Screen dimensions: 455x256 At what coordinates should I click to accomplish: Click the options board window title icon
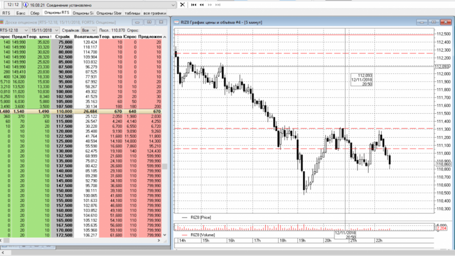pyautogui.click(x=2, y=22)
